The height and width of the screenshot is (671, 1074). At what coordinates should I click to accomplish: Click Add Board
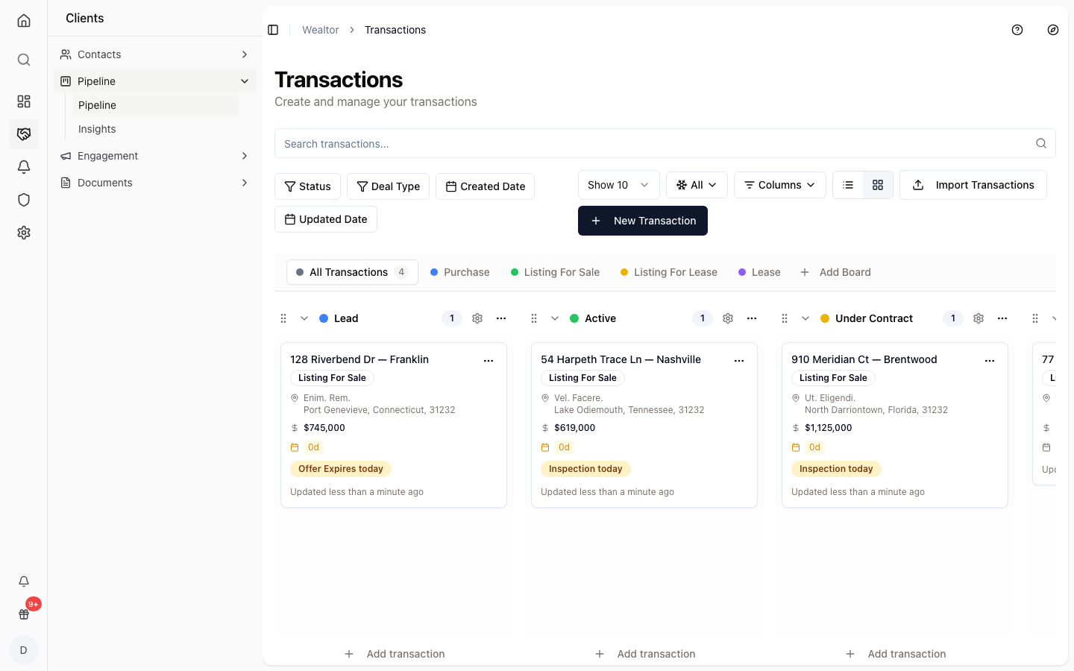[835, 272]
